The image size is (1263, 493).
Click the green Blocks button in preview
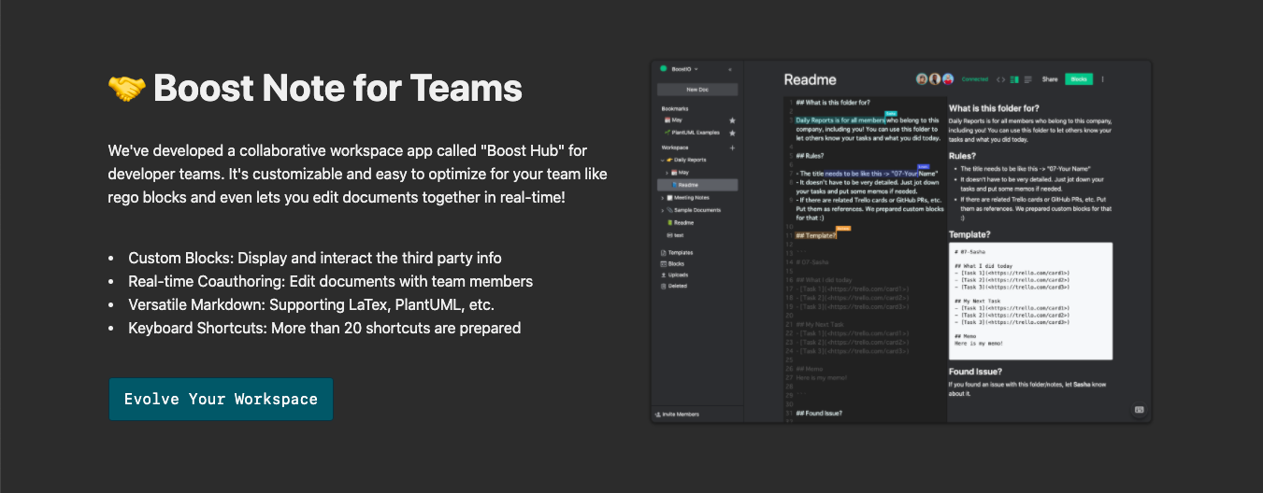[1079, 79]
